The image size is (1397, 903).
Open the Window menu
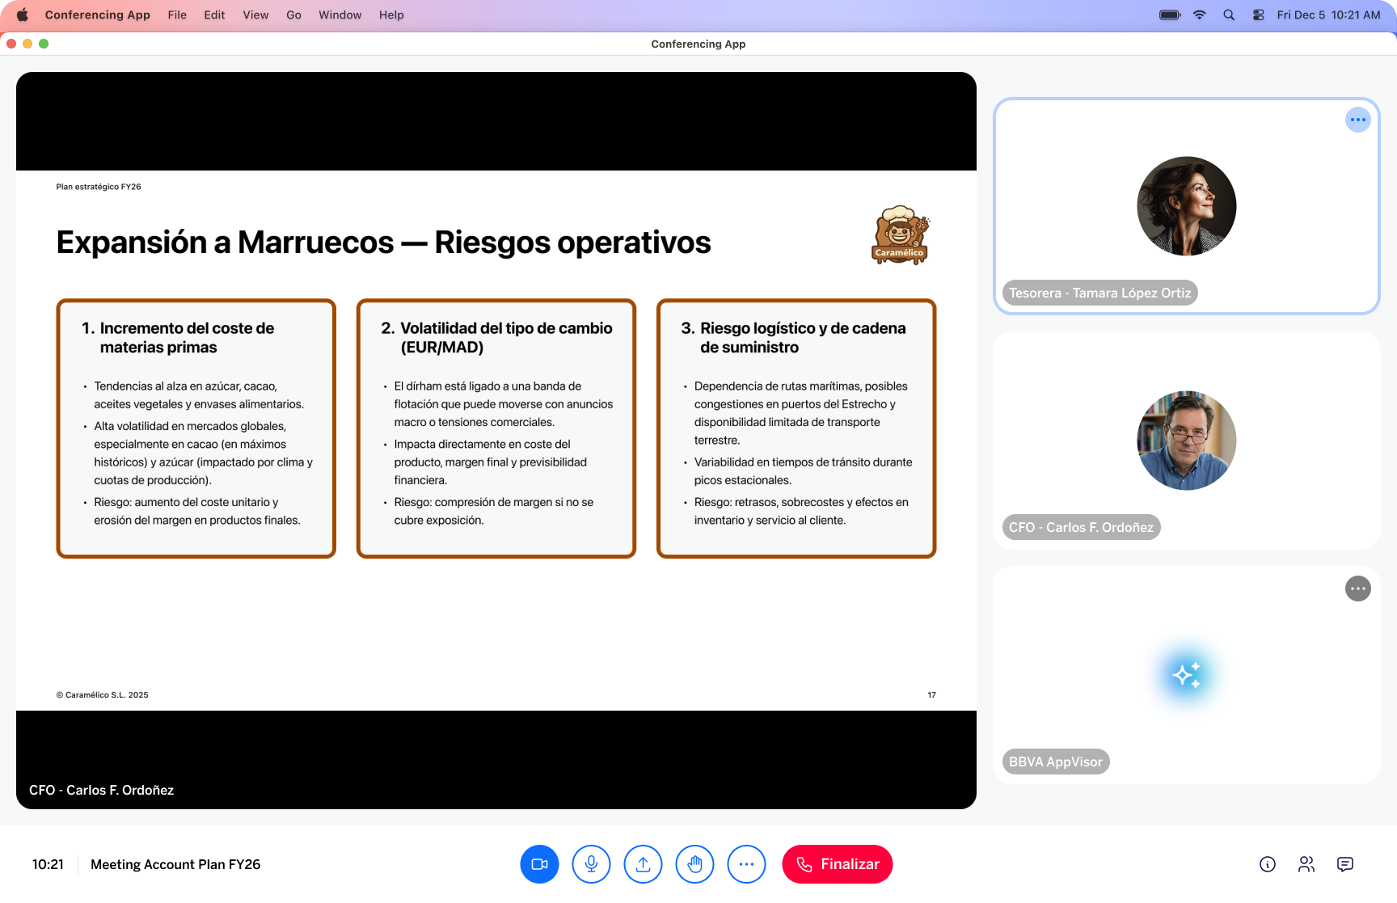tap(340, 15)
